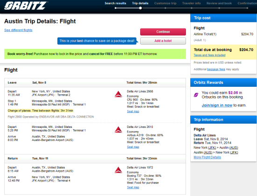Go to the Search results step

[x=115, y=3]
